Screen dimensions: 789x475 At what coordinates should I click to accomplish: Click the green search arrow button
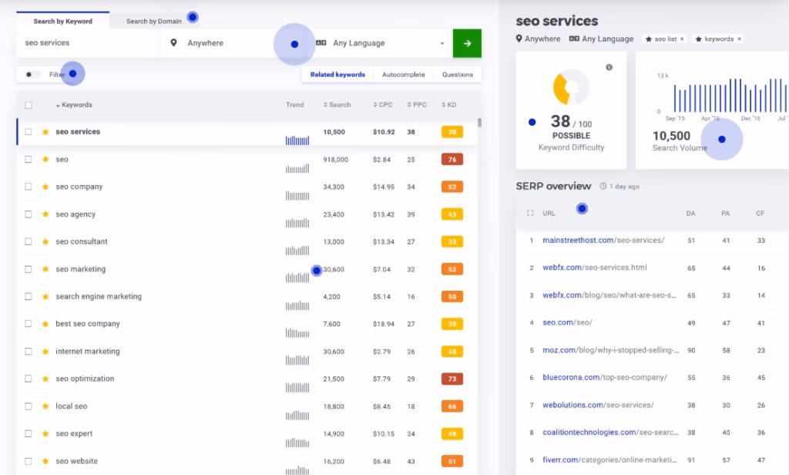point(467,43)
